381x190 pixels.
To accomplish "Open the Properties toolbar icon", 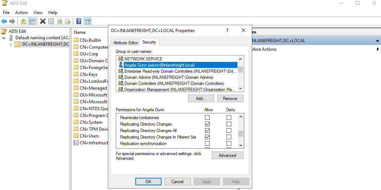I will coord(51,21).
